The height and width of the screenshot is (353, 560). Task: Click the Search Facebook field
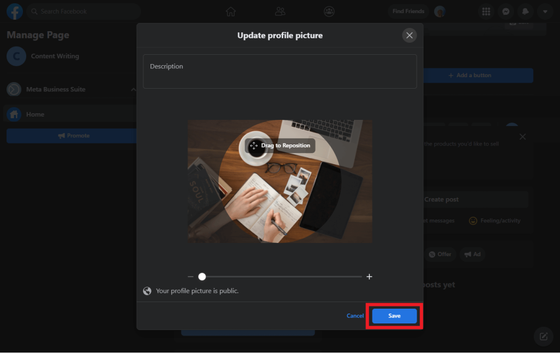(84, 11)
